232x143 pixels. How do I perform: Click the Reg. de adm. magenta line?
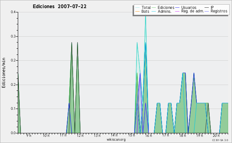click(177, 11)
